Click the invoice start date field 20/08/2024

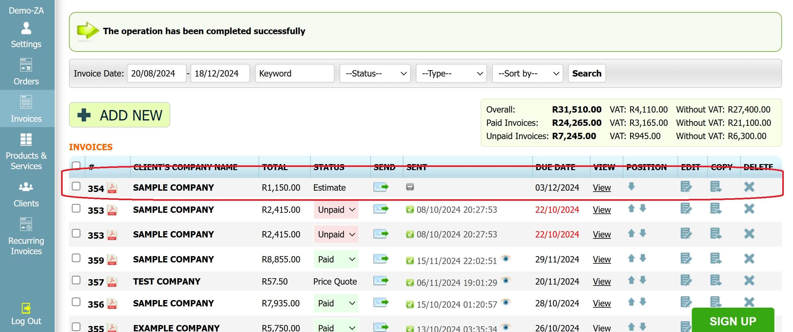coord(157,73)
